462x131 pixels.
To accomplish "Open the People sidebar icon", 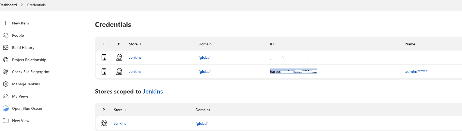I will [6, 35].
